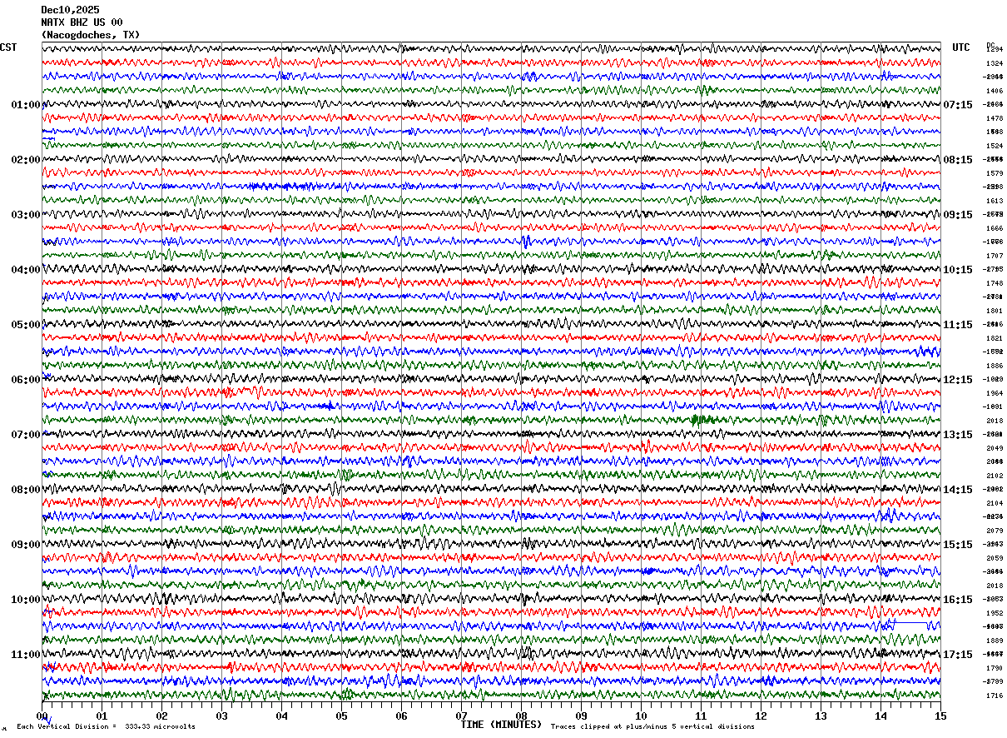1007x738 pixels.
Task: Select the 10:00 CST time label
Action: click(26, 600)
